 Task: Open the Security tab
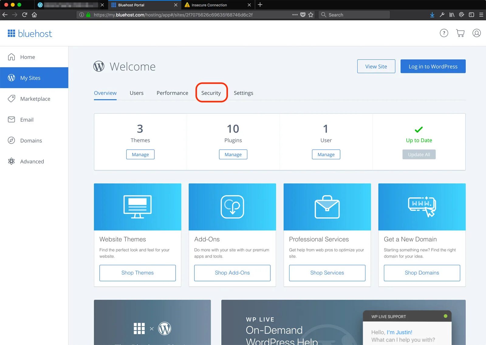pos(211,93)
